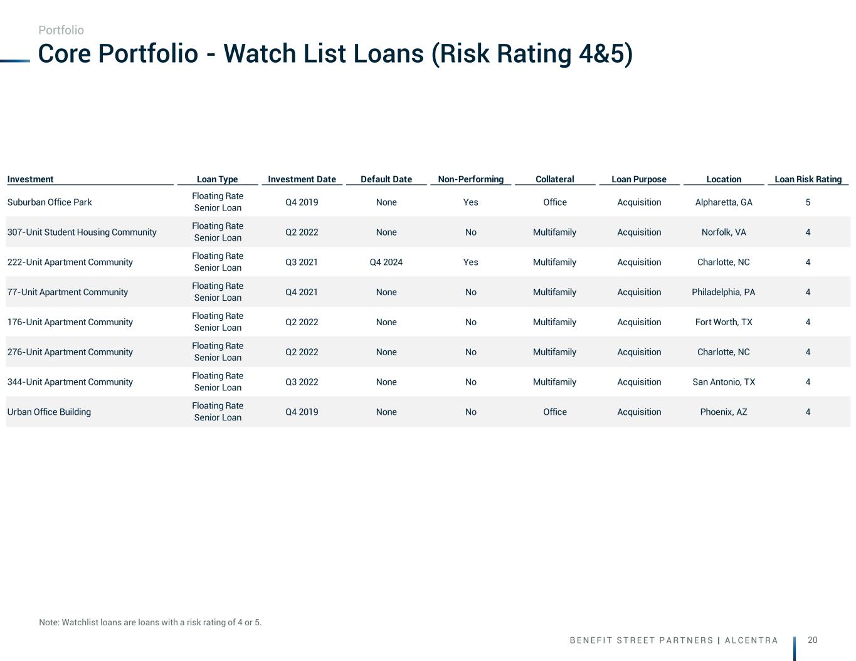856x661 pixels.
Task: Select the risk rating 5 cell
Action: point(808,202)
